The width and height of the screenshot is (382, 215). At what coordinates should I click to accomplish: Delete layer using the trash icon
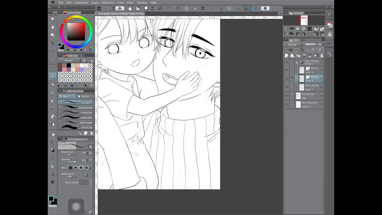click(321, 56)
